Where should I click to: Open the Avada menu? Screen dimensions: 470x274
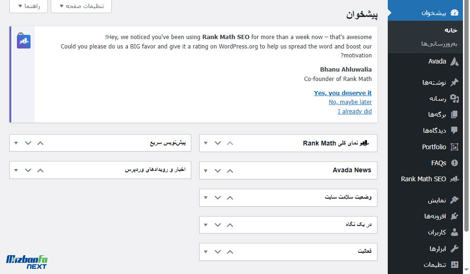point(425,61)
